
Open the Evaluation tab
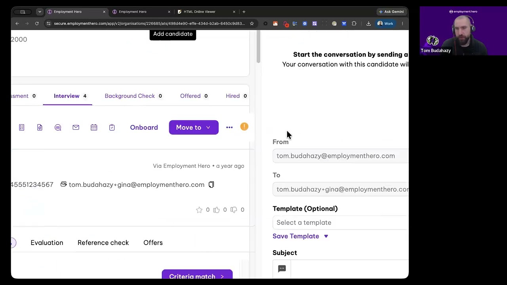coord(47,243)
